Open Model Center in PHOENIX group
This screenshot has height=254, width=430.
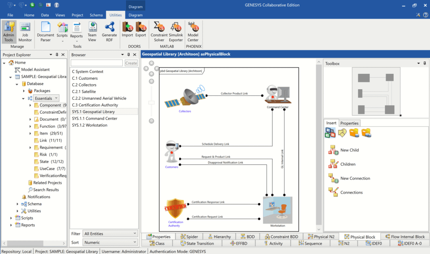pos(193,30)
